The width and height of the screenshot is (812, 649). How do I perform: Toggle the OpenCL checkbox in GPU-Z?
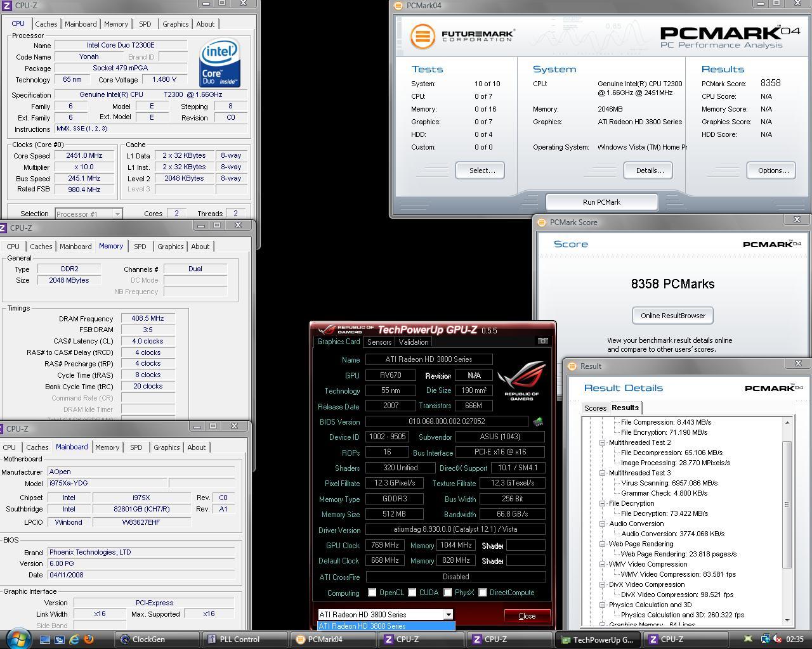[x=372, y=593]
